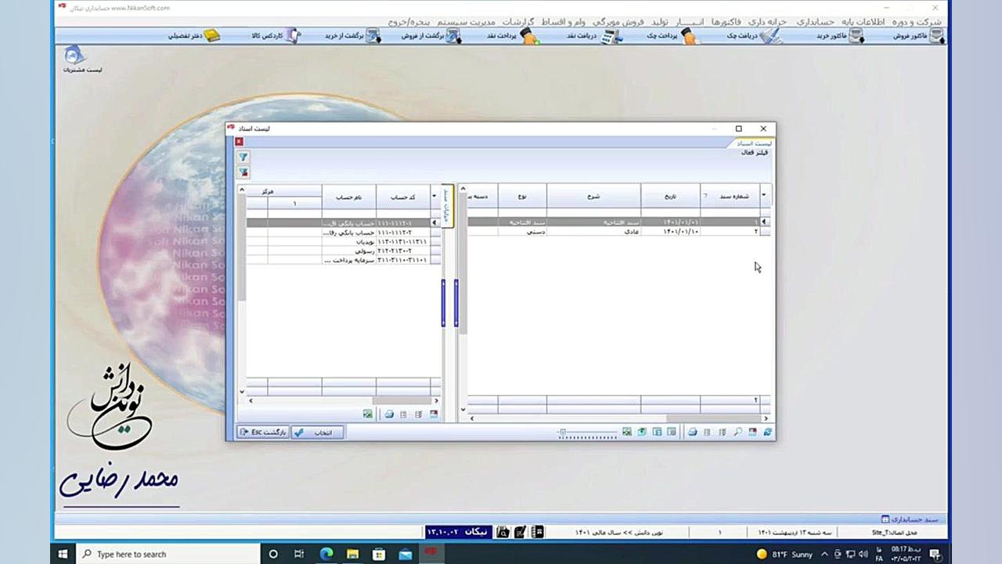1002x564 pixels.
Task: Click the funnel filter icon in لیست اسناد
Action: coord(243,157)
